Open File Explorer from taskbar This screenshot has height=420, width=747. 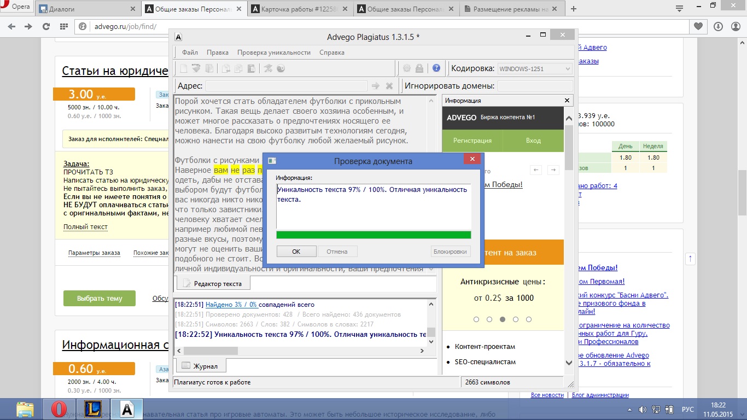[x=25, y=409]
